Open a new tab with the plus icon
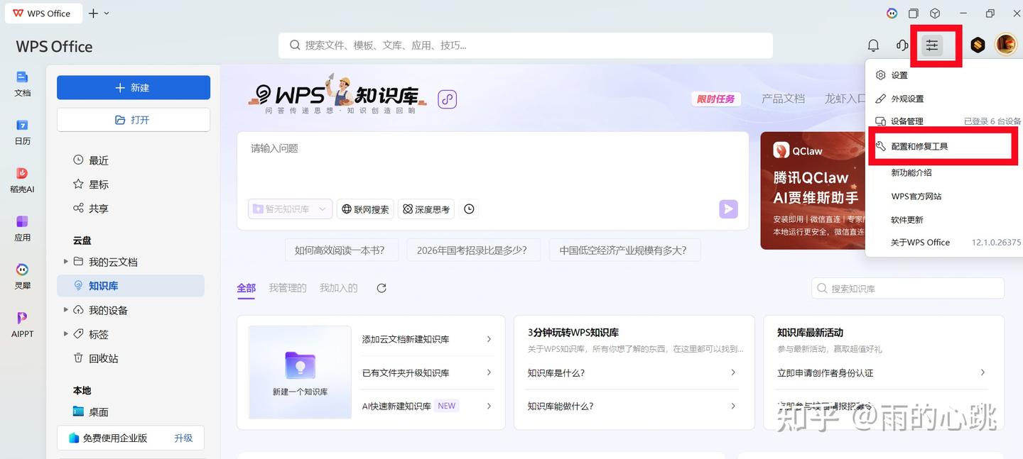Viewport: 1023px width, 459px height. click(94, 13)
